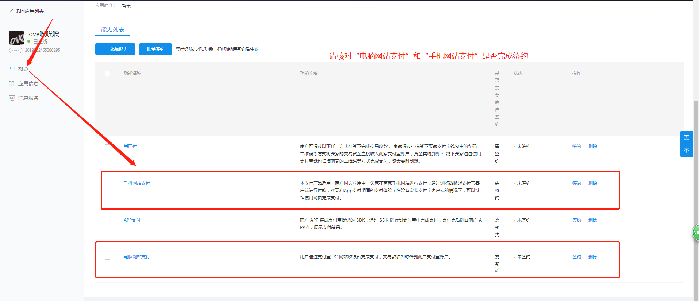This screenshot has height=301, width=699.
Task: Click 签约 in the 电脑网站支付 row
Action: click(577, 257)
